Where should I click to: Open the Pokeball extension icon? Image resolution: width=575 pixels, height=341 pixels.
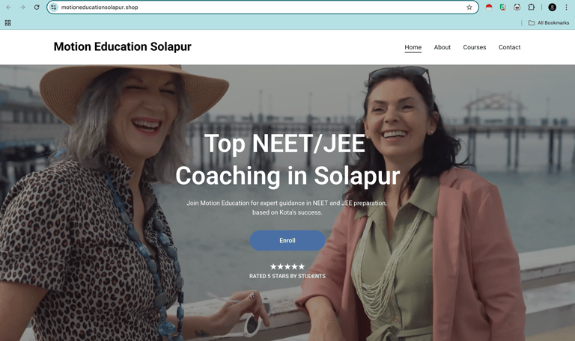tap(488, 7)
